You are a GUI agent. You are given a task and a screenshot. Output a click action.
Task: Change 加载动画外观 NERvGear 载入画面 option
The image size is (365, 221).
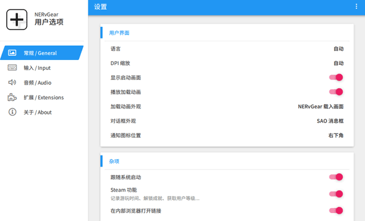[x=321, y=107]
